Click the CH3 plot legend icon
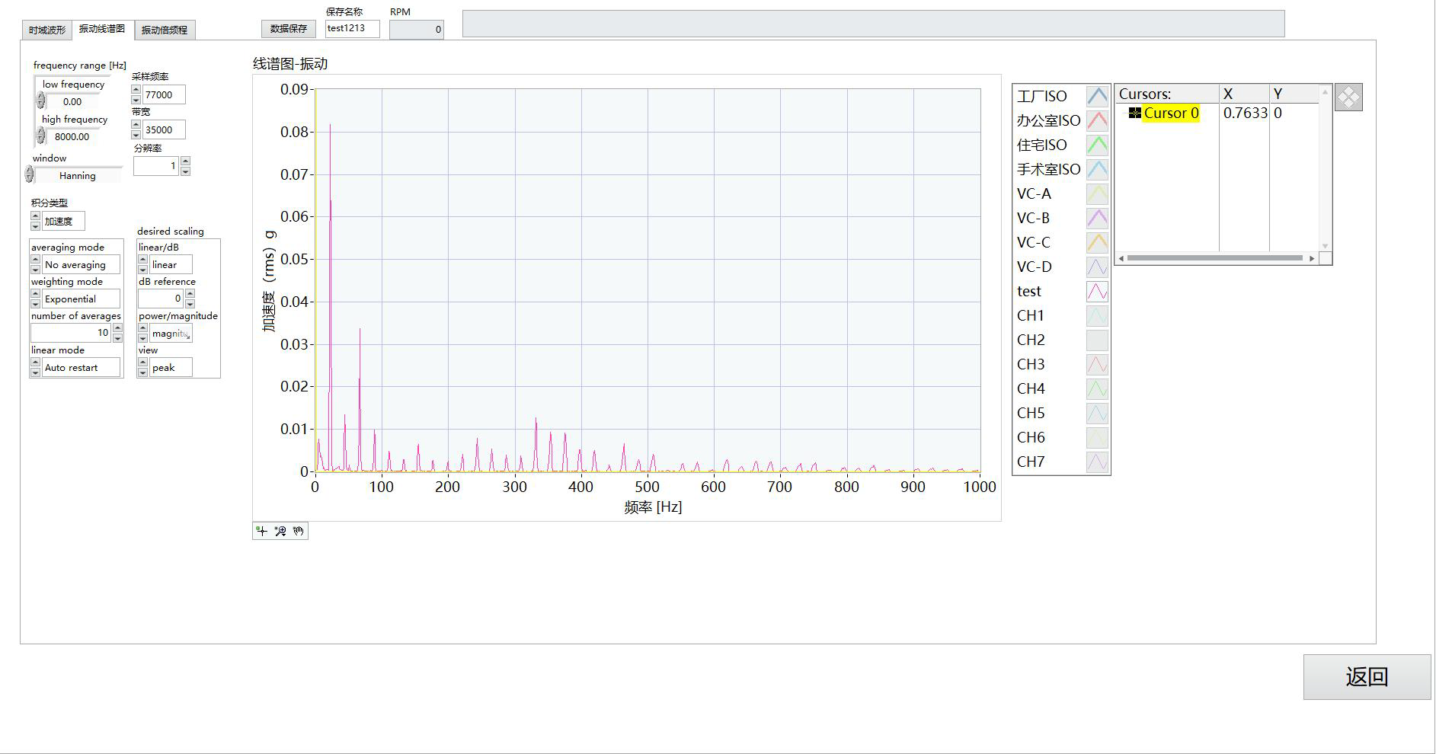This screenshot has height=754, width=1436. coord(1097,364)
